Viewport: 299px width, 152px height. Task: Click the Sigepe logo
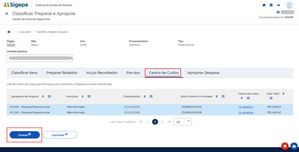tap(16, 5)
